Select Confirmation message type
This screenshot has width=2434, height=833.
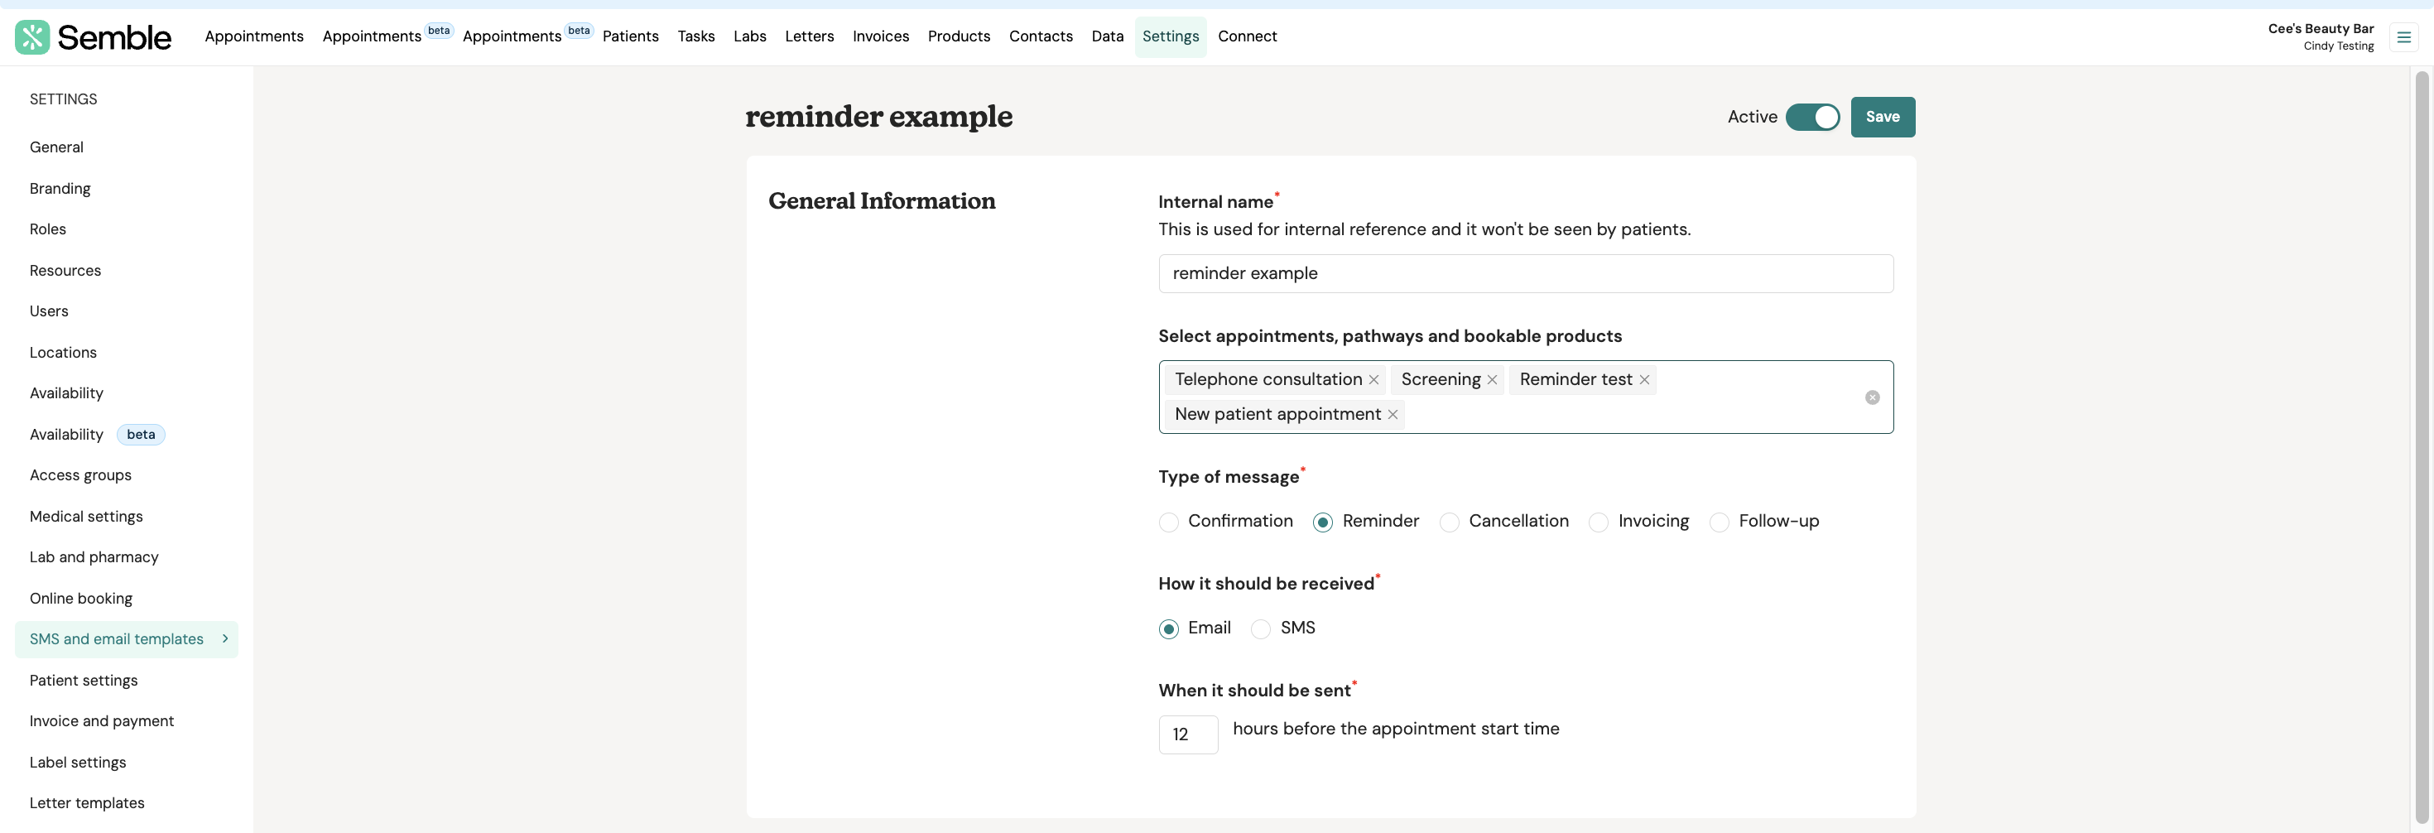(x=1169, y=522)
